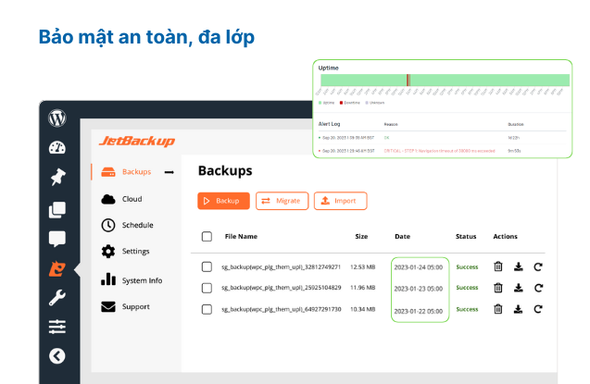
Task: Click date 2023-01-24 05:00
Action: click(419, 267)
